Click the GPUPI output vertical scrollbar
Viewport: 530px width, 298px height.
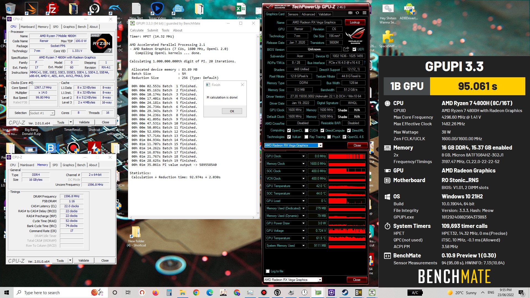(258, 124)
